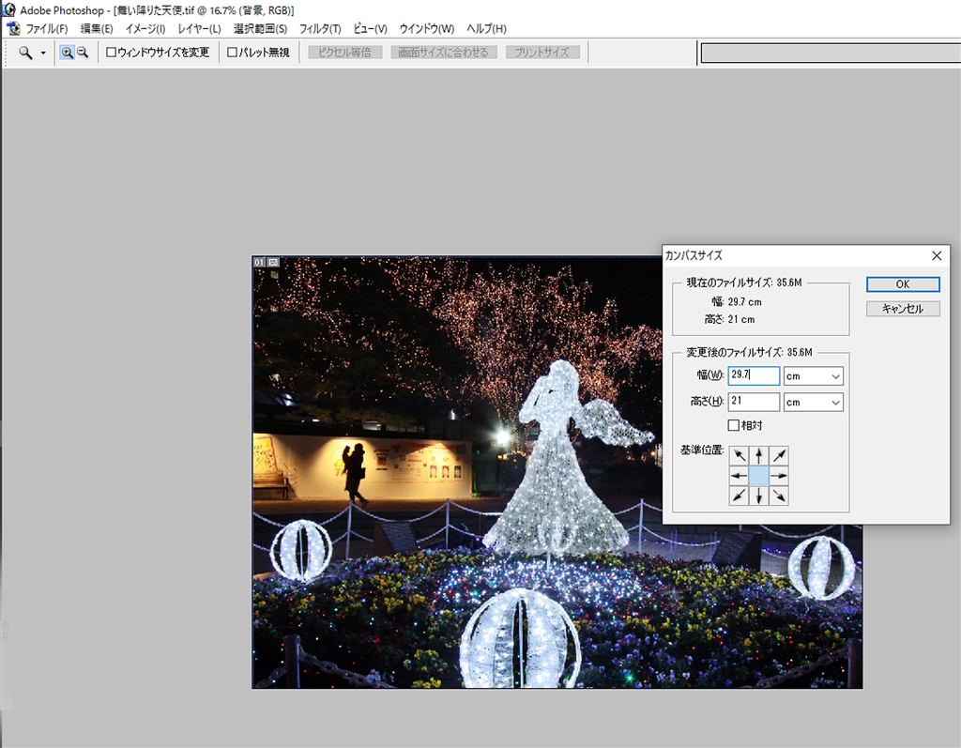Set anchor to the middle-left arrow
Image resolution: width=961 pixels, height=748 pixels.
tap(740, 476)
